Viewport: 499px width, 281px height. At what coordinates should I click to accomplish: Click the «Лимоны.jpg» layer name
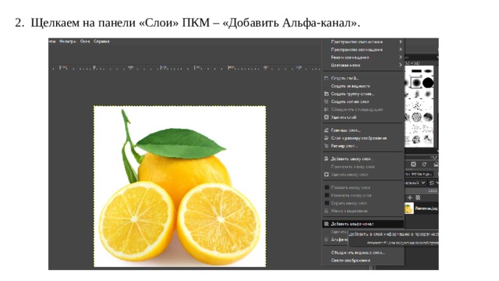point(426,208)
